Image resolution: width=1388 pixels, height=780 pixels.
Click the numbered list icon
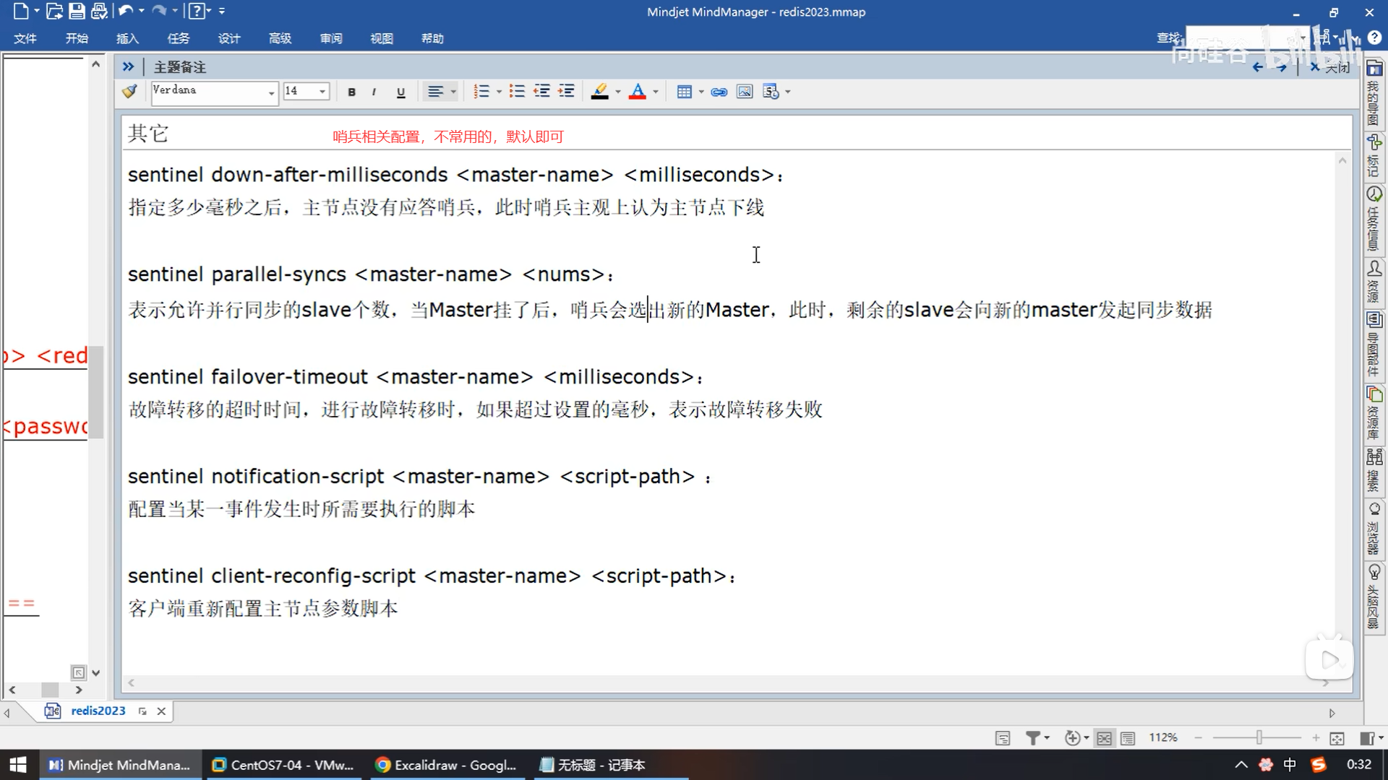[x=481, y=92]
